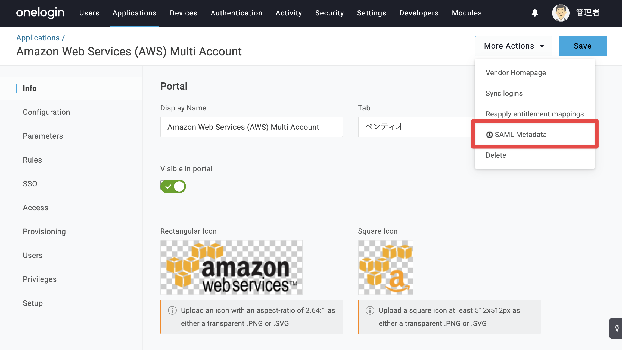Click the square icon info symbol
Viewport: 622px width, 350px height.
370,310
